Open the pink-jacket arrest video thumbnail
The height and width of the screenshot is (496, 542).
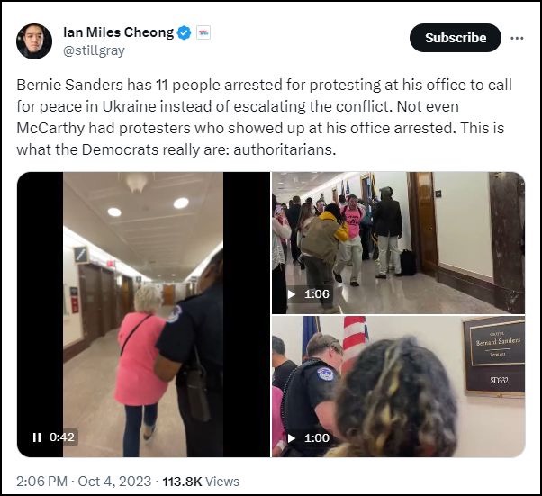143,314
